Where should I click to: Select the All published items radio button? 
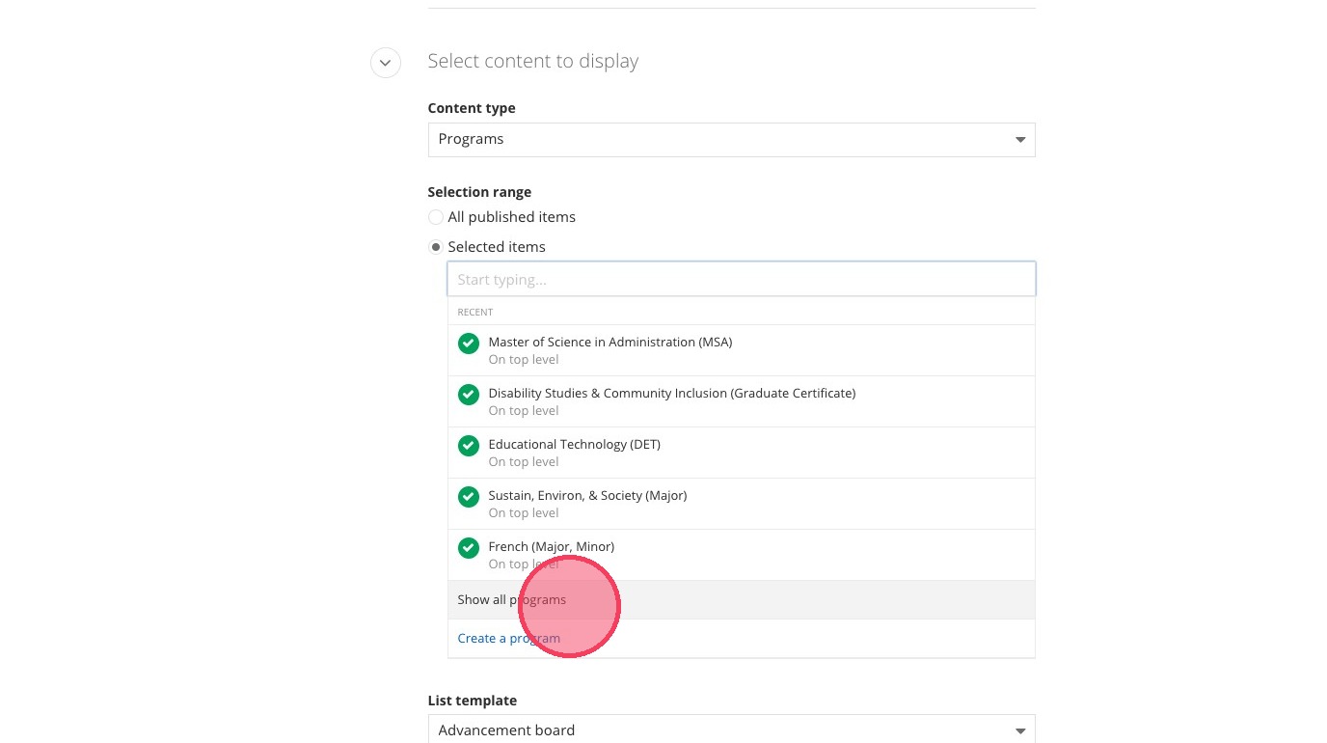pos(436,217)
